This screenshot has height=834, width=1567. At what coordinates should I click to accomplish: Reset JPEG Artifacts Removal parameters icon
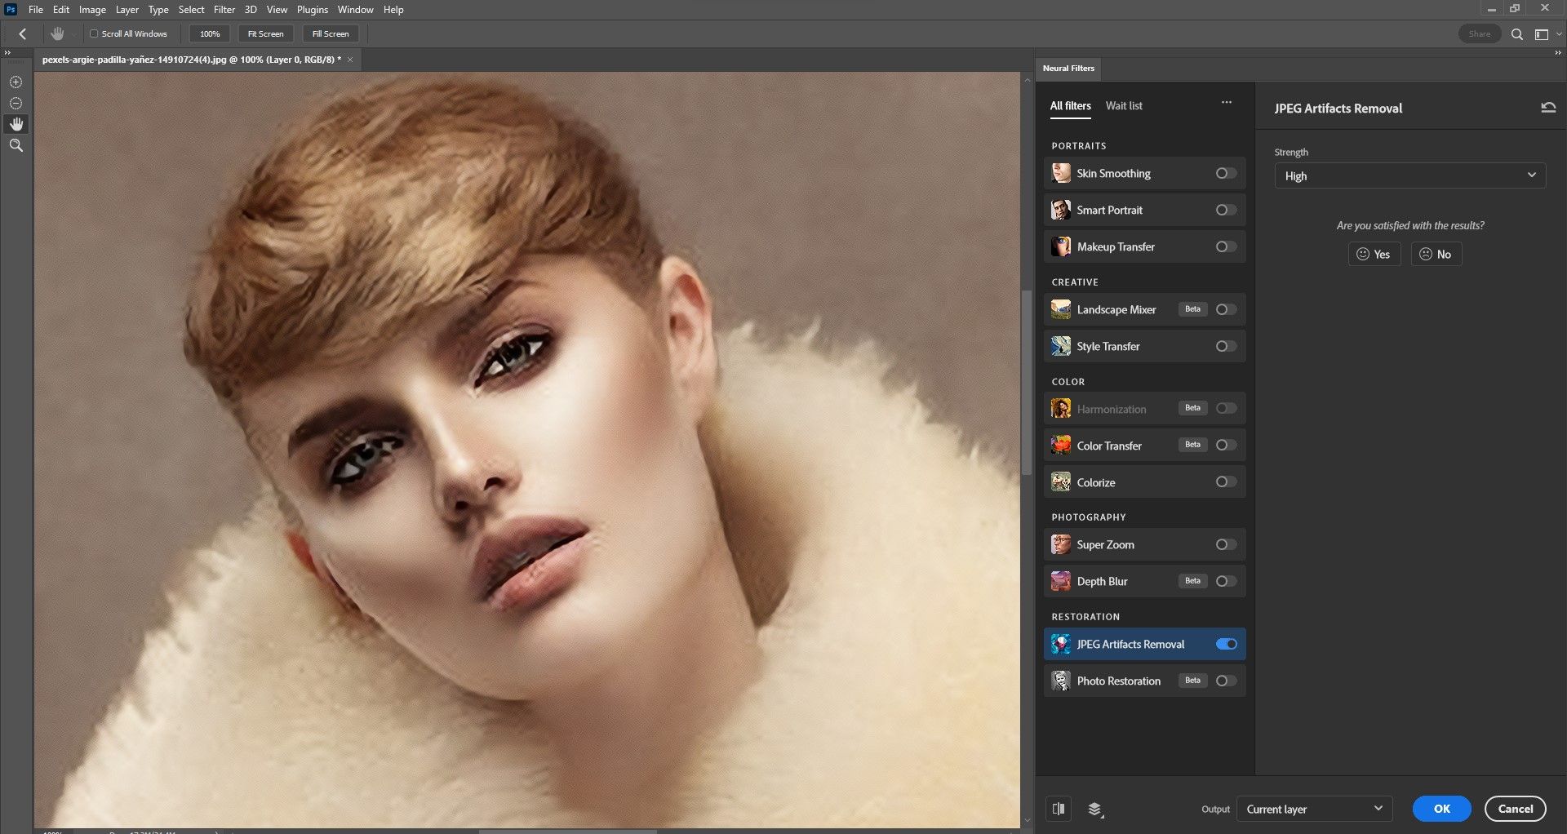[1547, 108]
